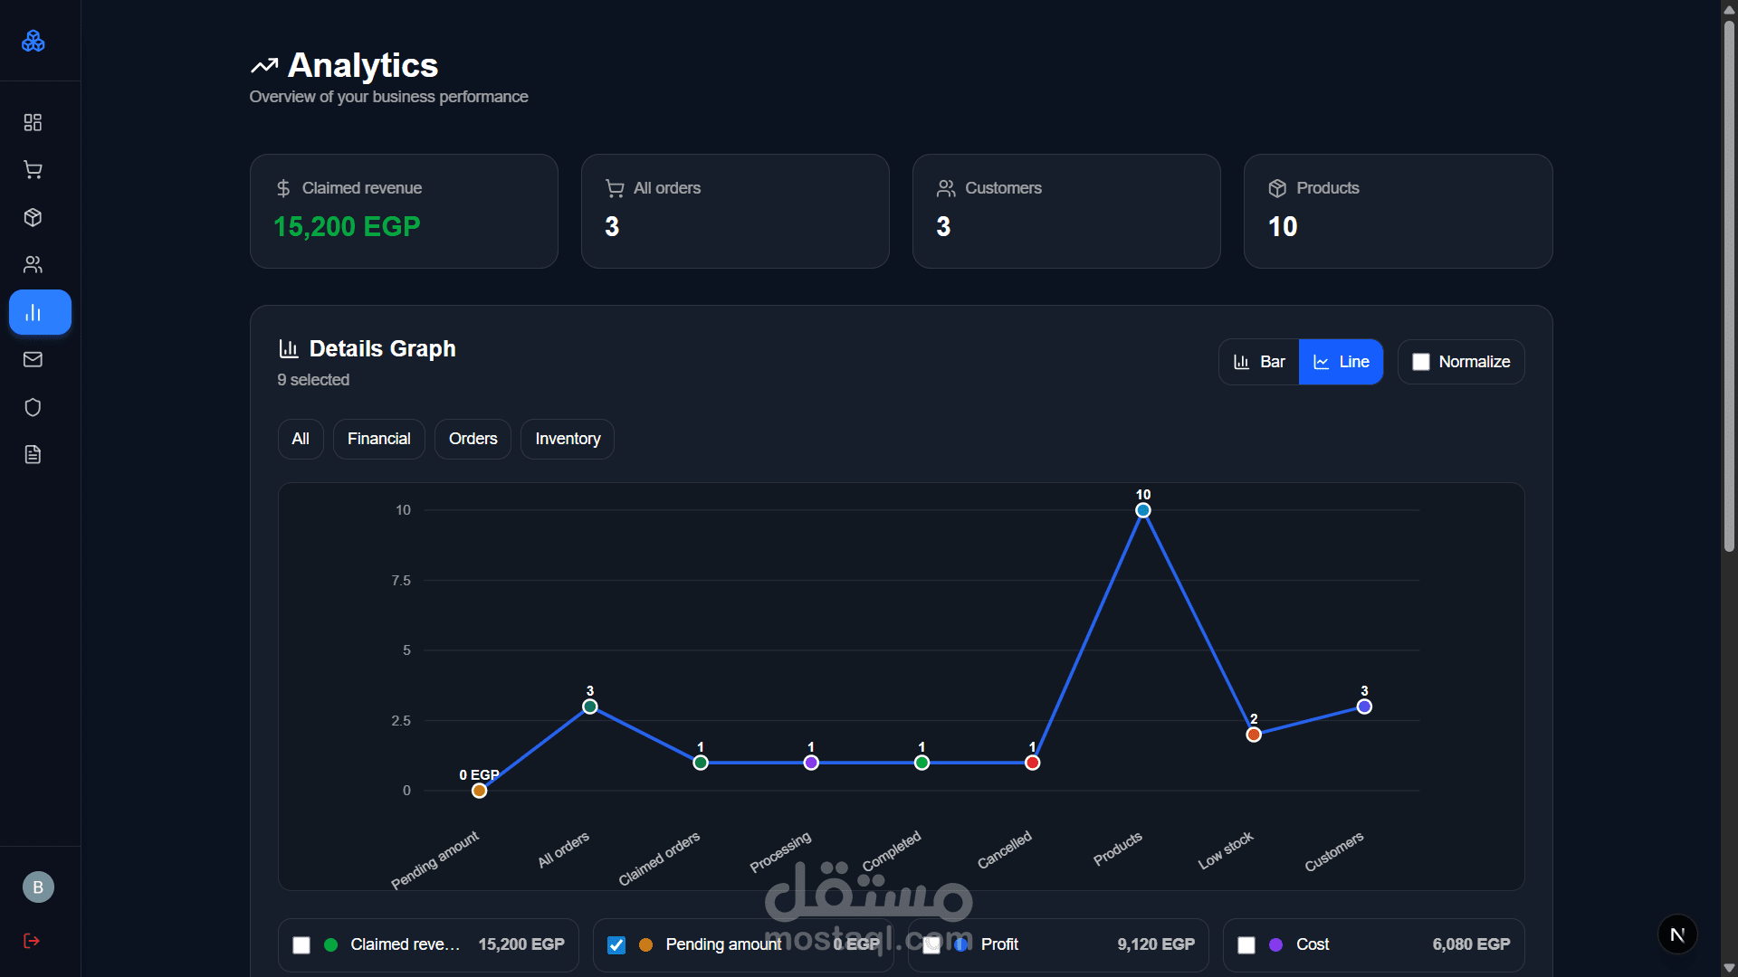This screenshot has height=977, width=1738.
Task: Click the chart icon beside Details Graph
Action: pos(289,348)
